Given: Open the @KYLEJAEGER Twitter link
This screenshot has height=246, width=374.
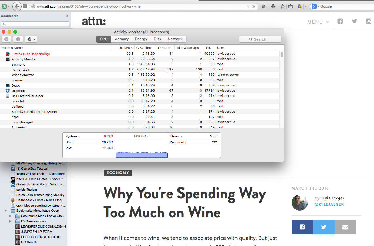Looking at the screenshot, I should click(x=329, y=204).
